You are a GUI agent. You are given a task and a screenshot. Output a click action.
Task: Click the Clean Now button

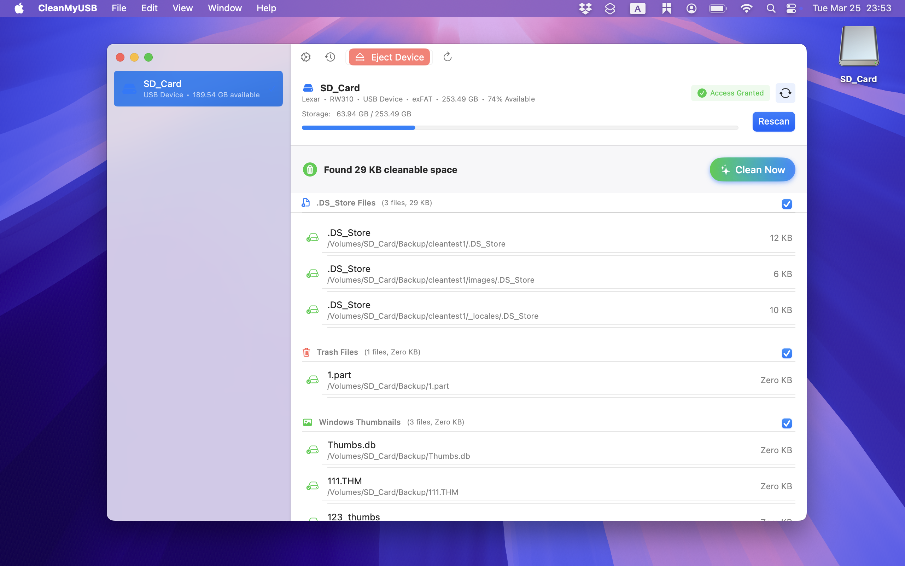point(752,169)
